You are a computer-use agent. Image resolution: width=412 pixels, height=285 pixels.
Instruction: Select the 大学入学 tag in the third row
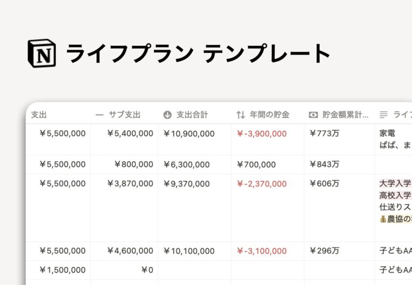point(395,183)
